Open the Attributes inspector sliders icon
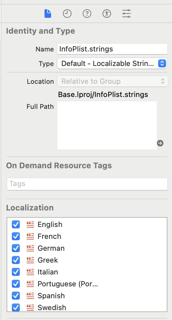172x320 pixels. (127, 14)
